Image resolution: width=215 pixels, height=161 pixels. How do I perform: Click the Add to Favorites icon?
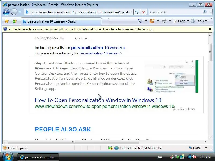point(15,21)
